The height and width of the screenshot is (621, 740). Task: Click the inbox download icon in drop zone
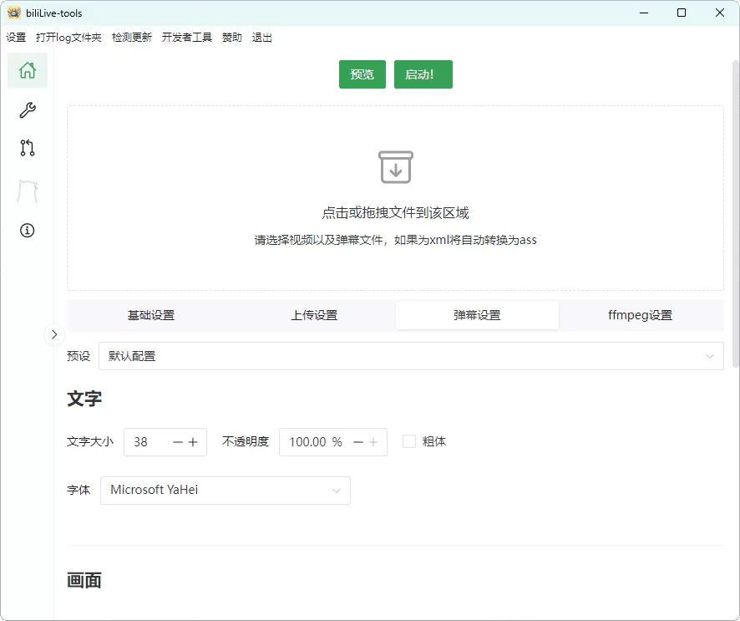point(396,166)
